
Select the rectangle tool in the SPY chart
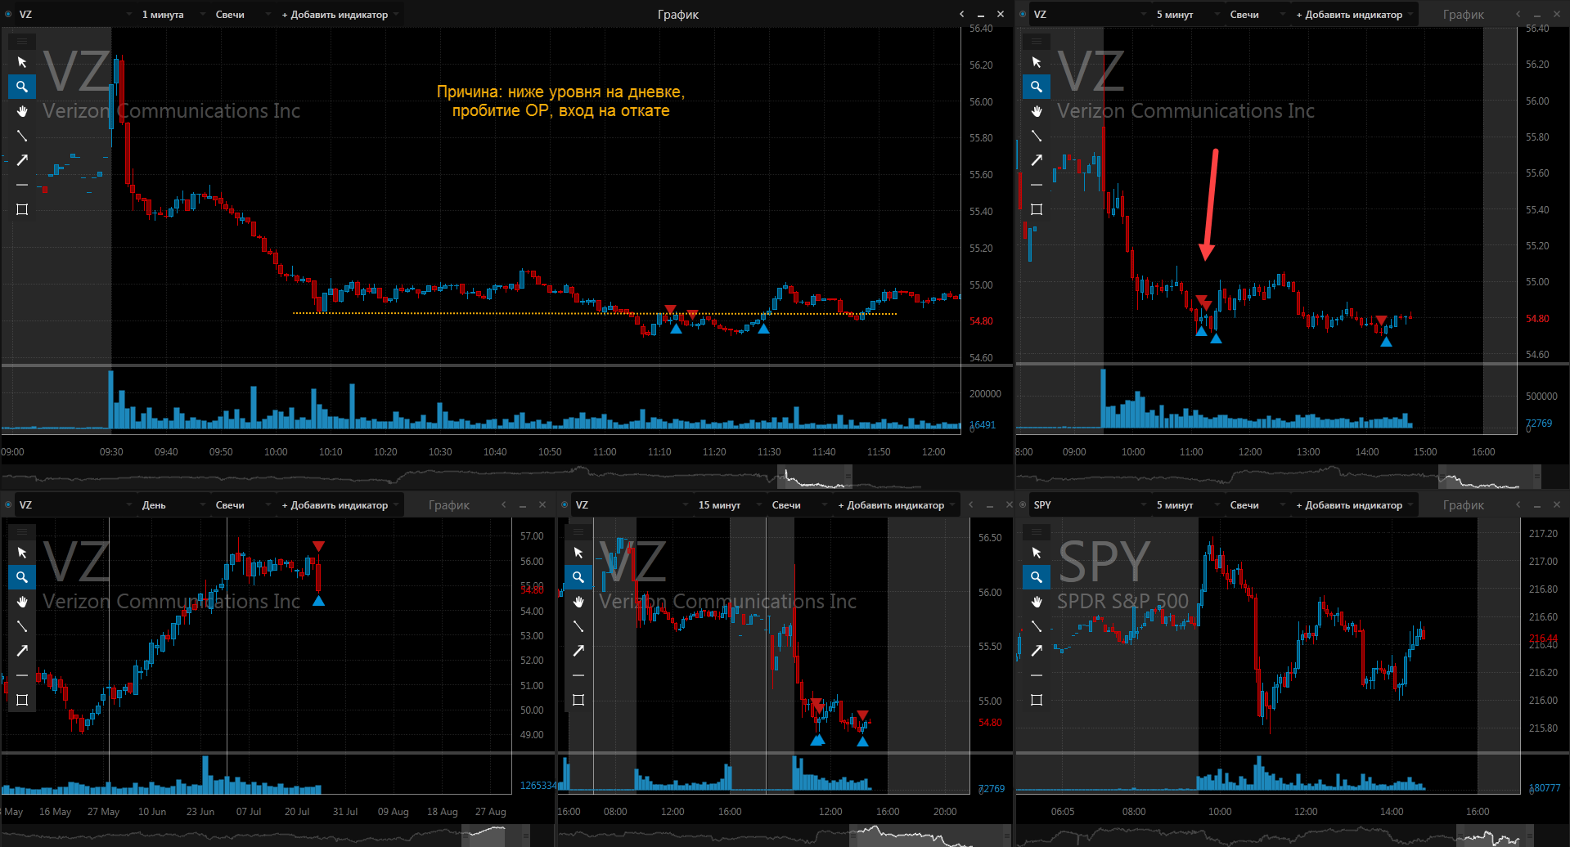click(x=1037, y=700)
